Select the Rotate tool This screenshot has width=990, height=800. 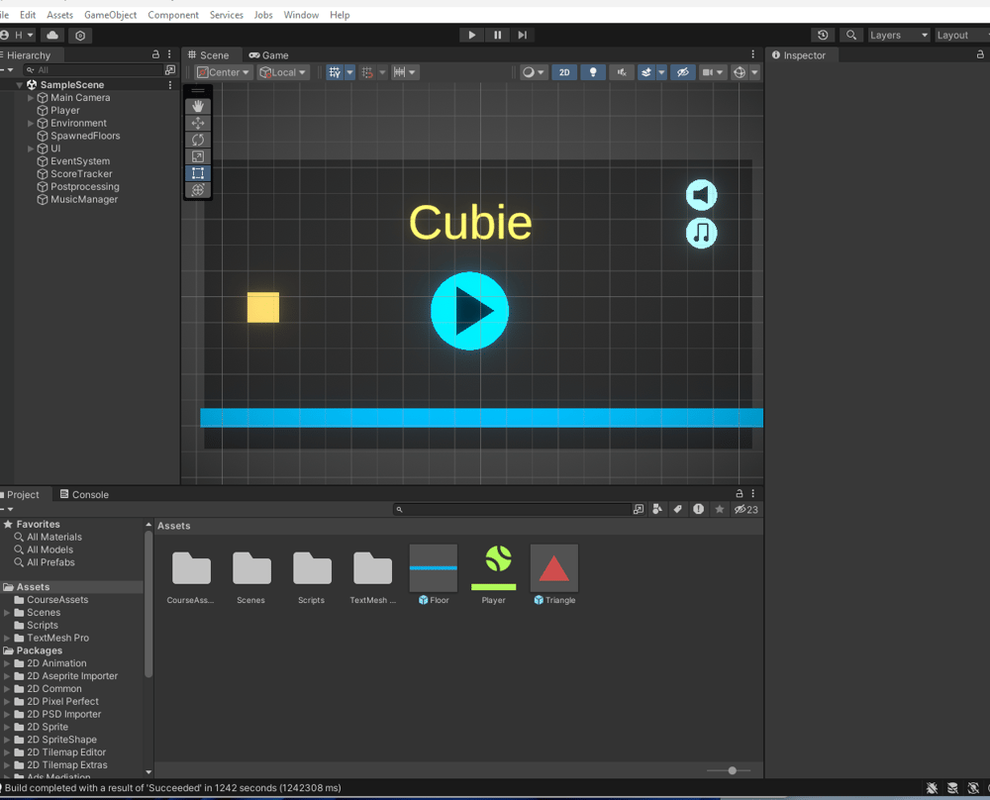[198, 140]
